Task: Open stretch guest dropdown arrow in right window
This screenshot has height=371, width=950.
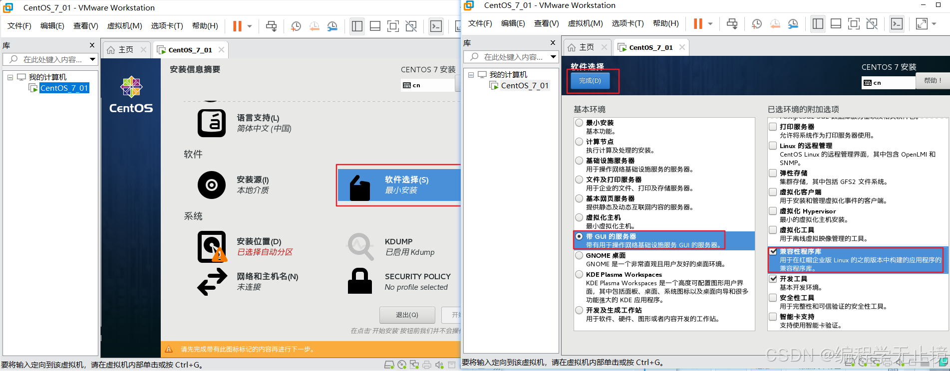Action: coord(934,23)
